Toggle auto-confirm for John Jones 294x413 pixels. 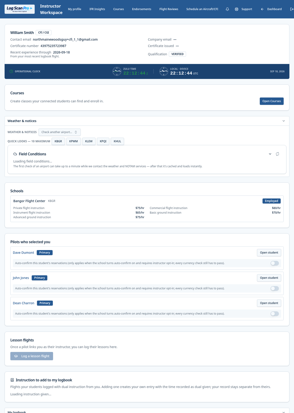274,289
